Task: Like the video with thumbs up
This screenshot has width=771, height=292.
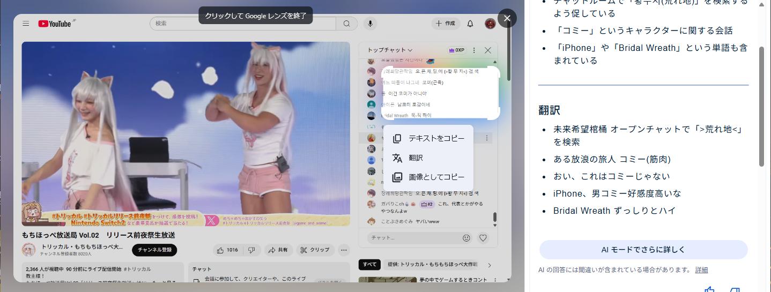Action: [227, 250]
